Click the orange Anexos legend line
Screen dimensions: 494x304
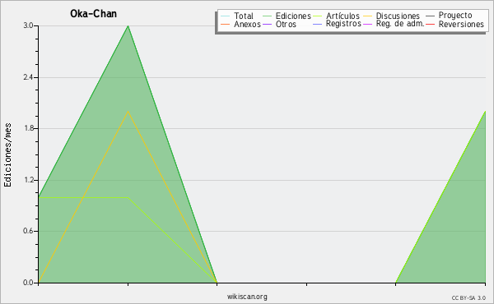click(226, 24)
